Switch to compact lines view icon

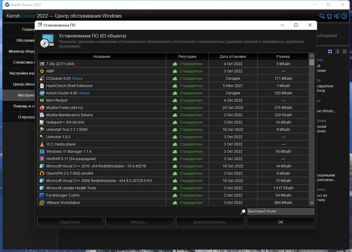pyautogui.click(x=345, y=52)
